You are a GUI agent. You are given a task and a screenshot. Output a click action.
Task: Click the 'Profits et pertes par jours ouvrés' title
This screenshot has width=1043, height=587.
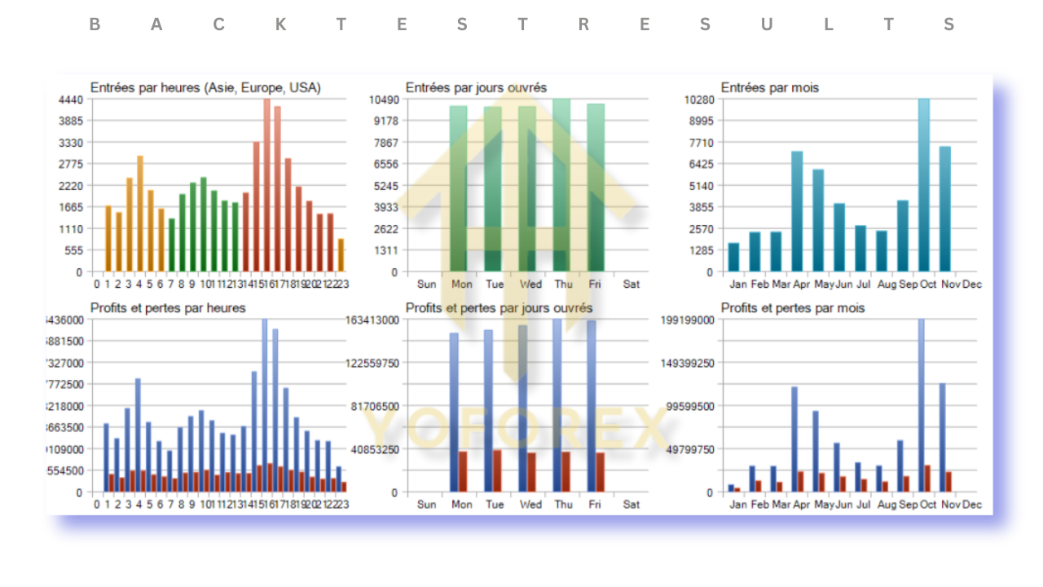(x=499, y=308)
